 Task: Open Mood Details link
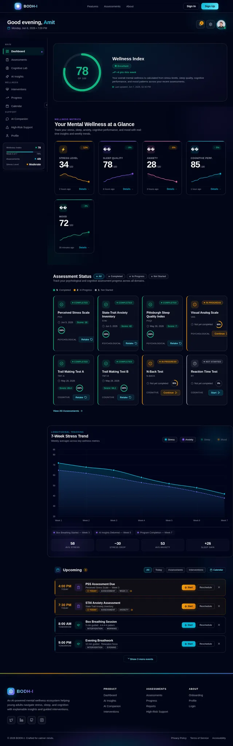(84, 247)
